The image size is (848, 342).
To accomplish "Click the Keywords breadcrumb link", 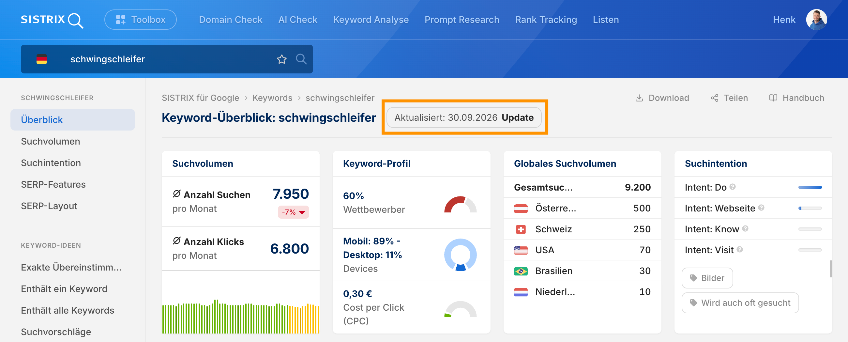I will [272, 98].
